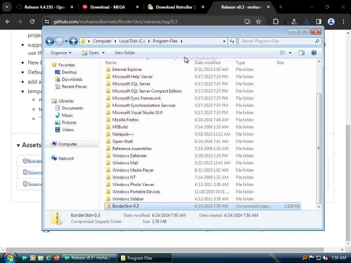
Task: Select Mozilla Firefox folder
Action: click(125, 120)
